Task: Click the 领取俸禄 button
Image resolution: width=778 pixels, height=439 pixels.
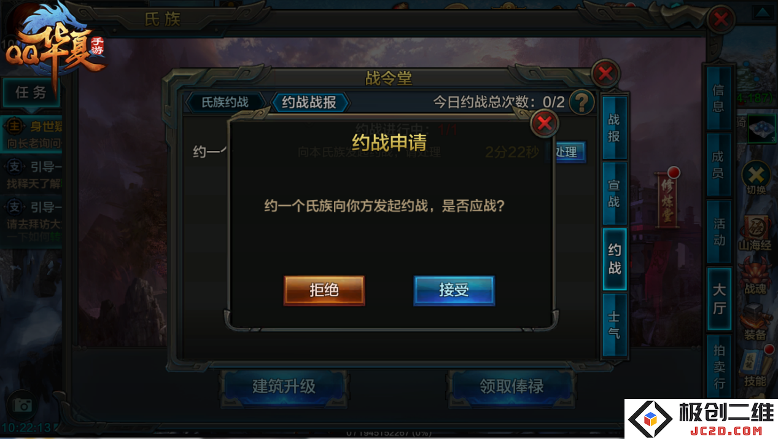Action: click(x=512, y=386)
